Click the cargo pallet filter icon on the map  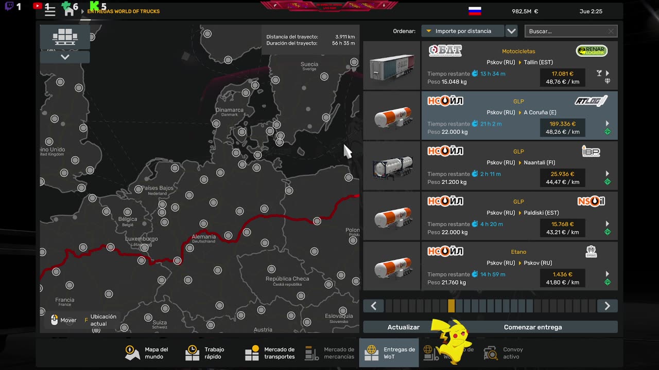coord(65,37)
